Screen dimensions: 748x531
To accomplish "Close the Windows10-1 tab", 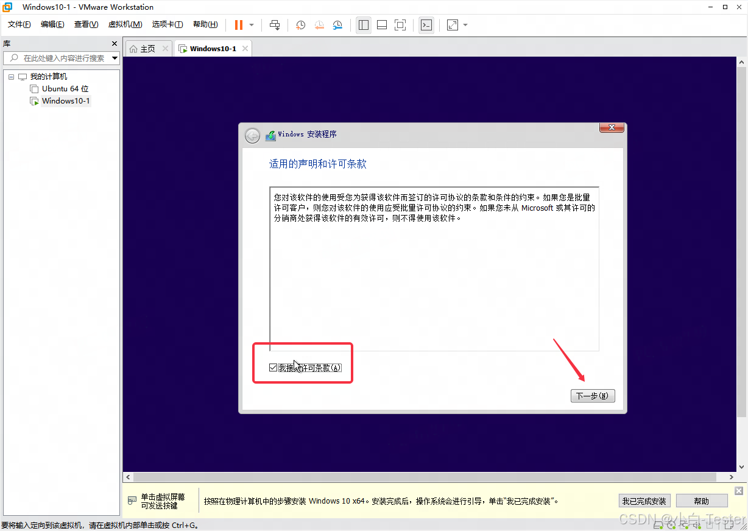I will [245, 49].
